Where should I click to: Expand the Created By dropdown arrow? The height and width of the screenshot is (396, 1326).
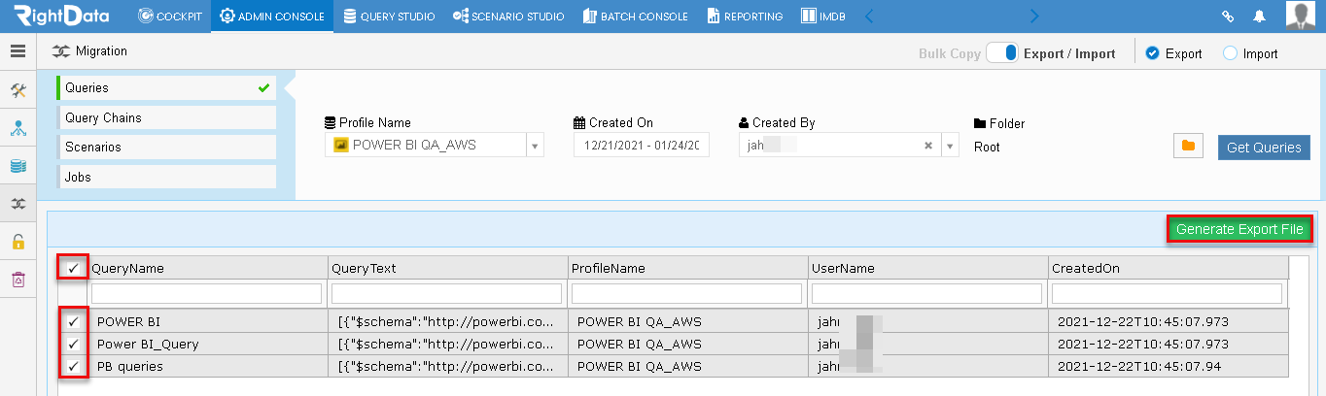tap(951, 146)
